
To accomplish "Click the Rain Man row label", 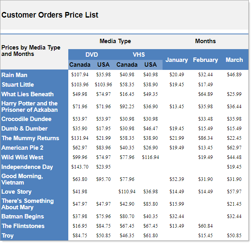I will pos(14,75).
